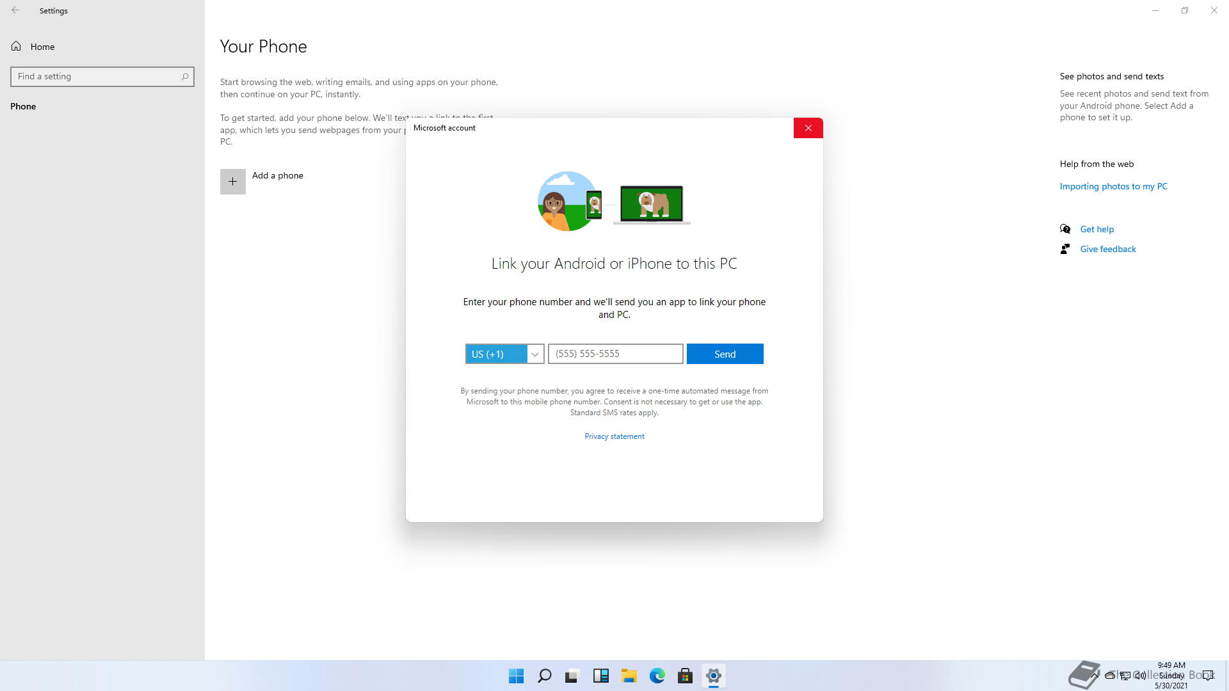Click the Link your Android or iPhone heading
The image size is (1229, 691).
pos(614,264)
